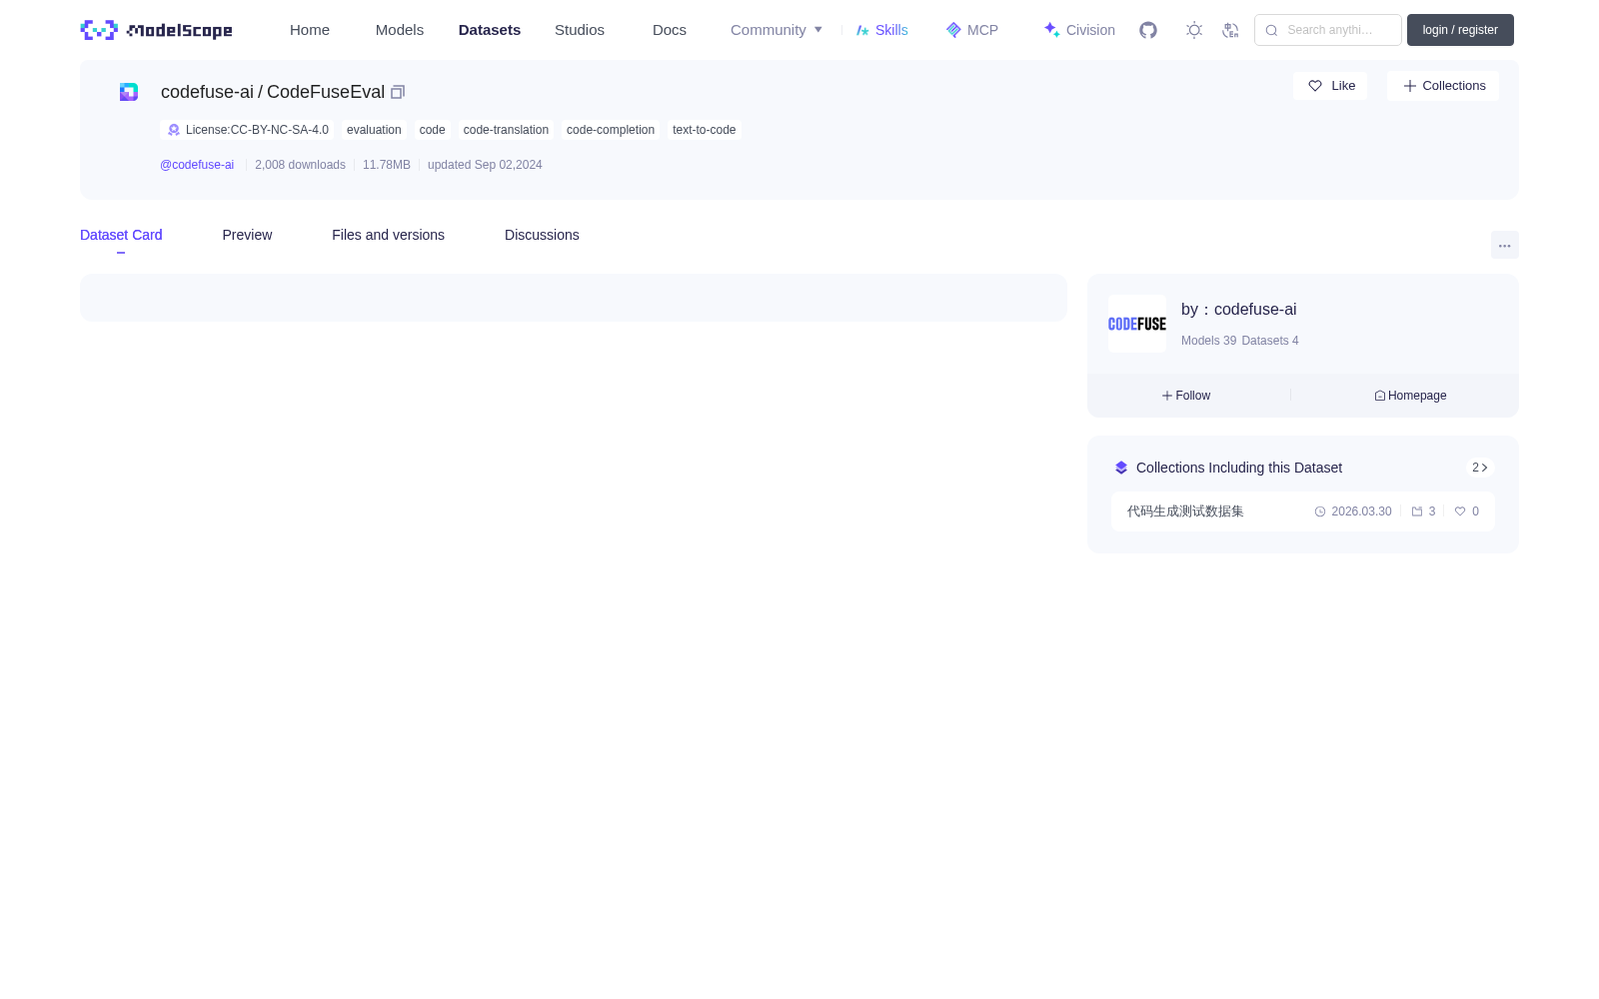Open the Docs navigation item
The image size is (1599, 999).
click(670, 30)
